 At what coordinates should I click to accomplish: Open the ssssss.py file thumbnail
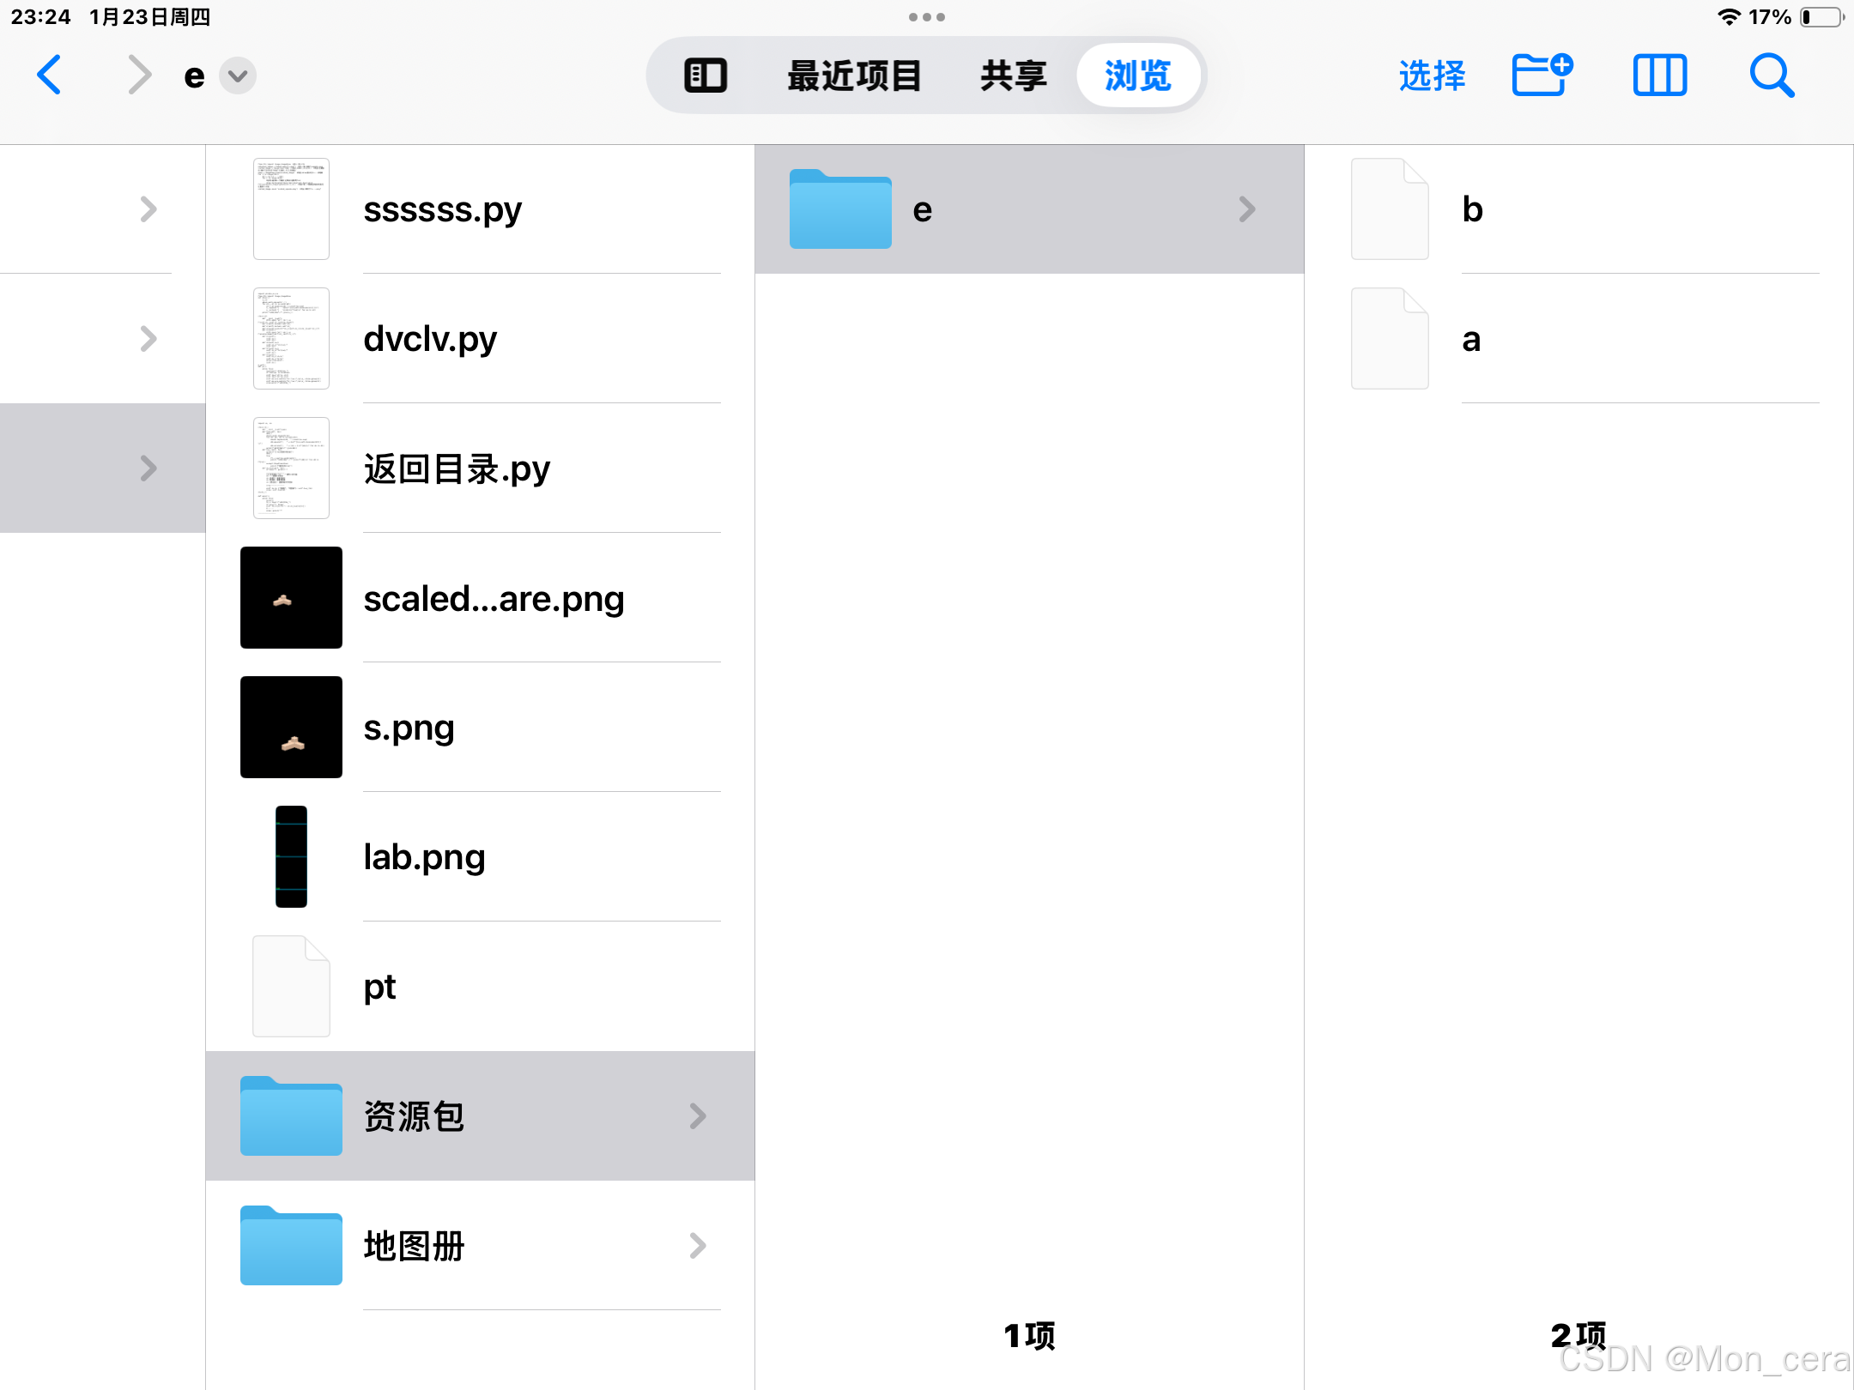(x=291, y=209)
